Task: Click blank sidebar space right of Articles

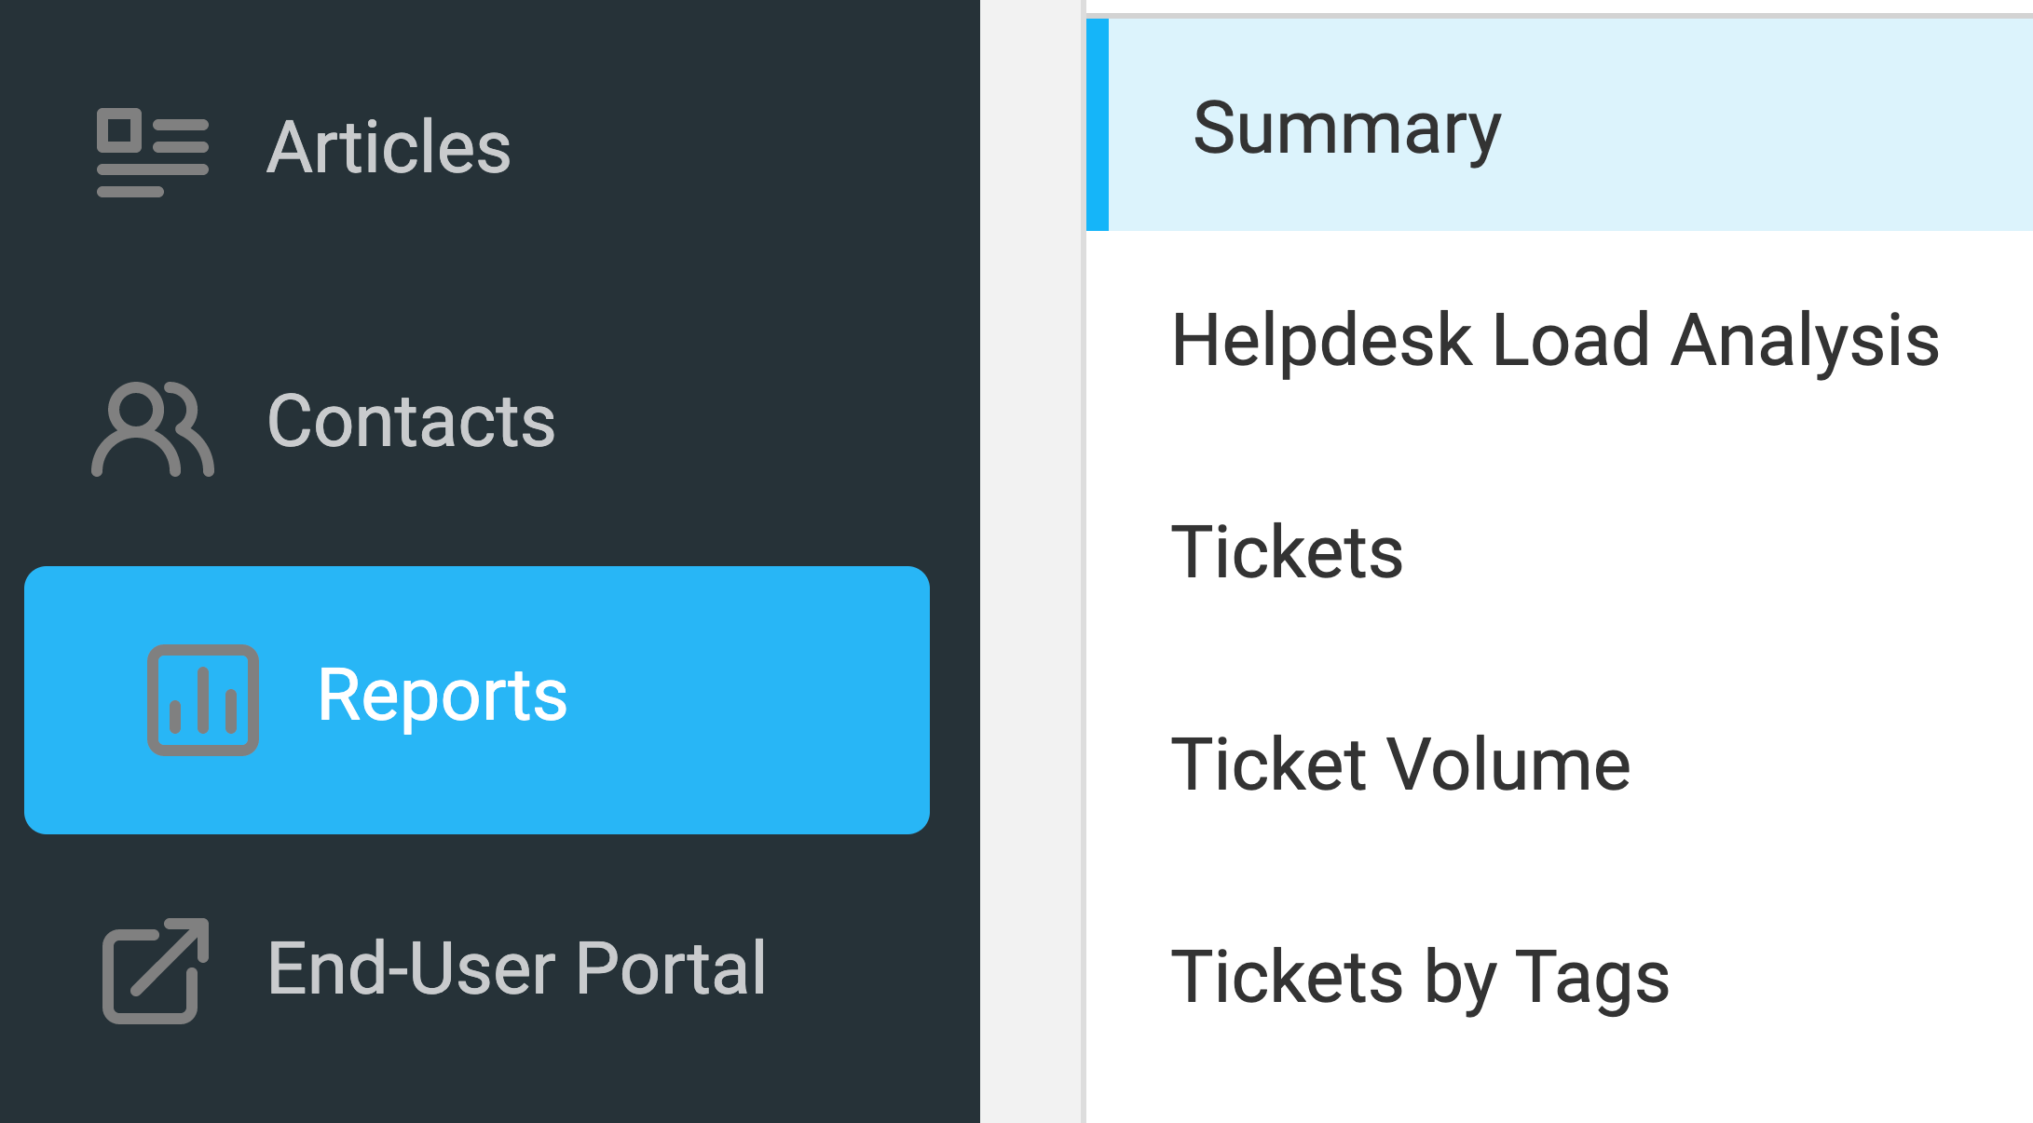Action: tap(745, 148)
